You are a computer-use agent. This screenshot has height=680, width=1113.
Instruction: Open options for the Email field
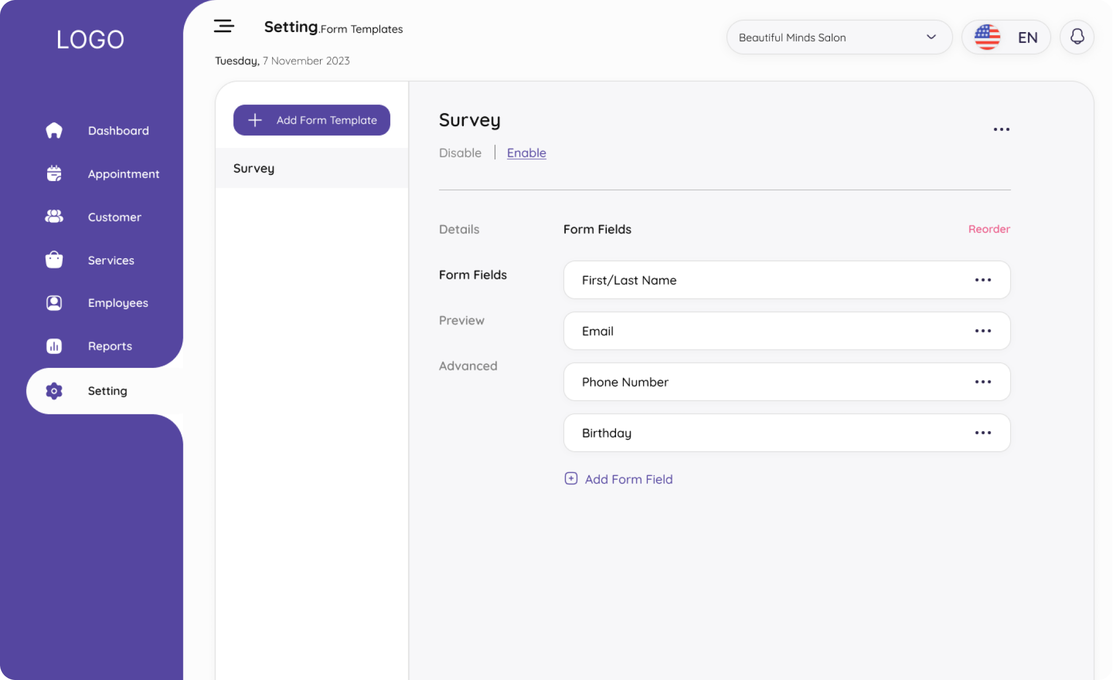[982, 331]
